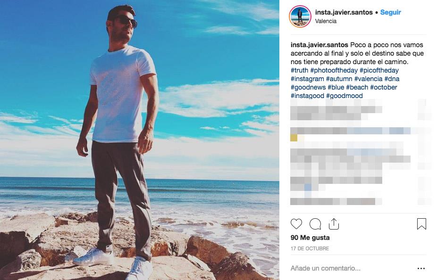
Task: Open comments via the speech bubble icon
Action: [x=315, y=224]
